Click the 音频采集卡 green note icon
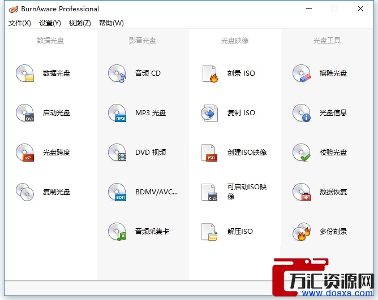 point(117,232)
